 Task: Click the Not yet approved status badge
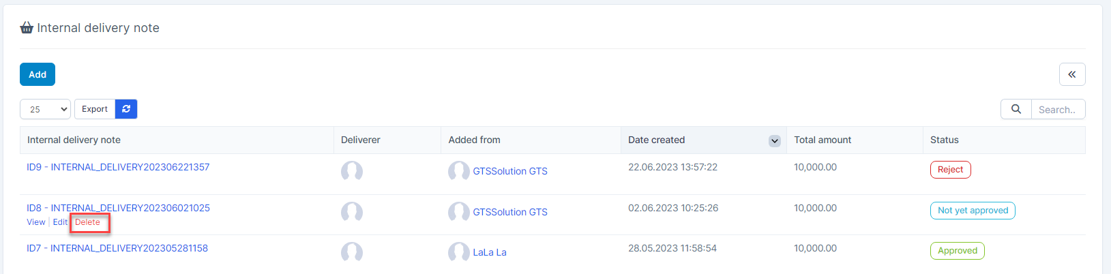pyautogui.click(x=973, y=211)
